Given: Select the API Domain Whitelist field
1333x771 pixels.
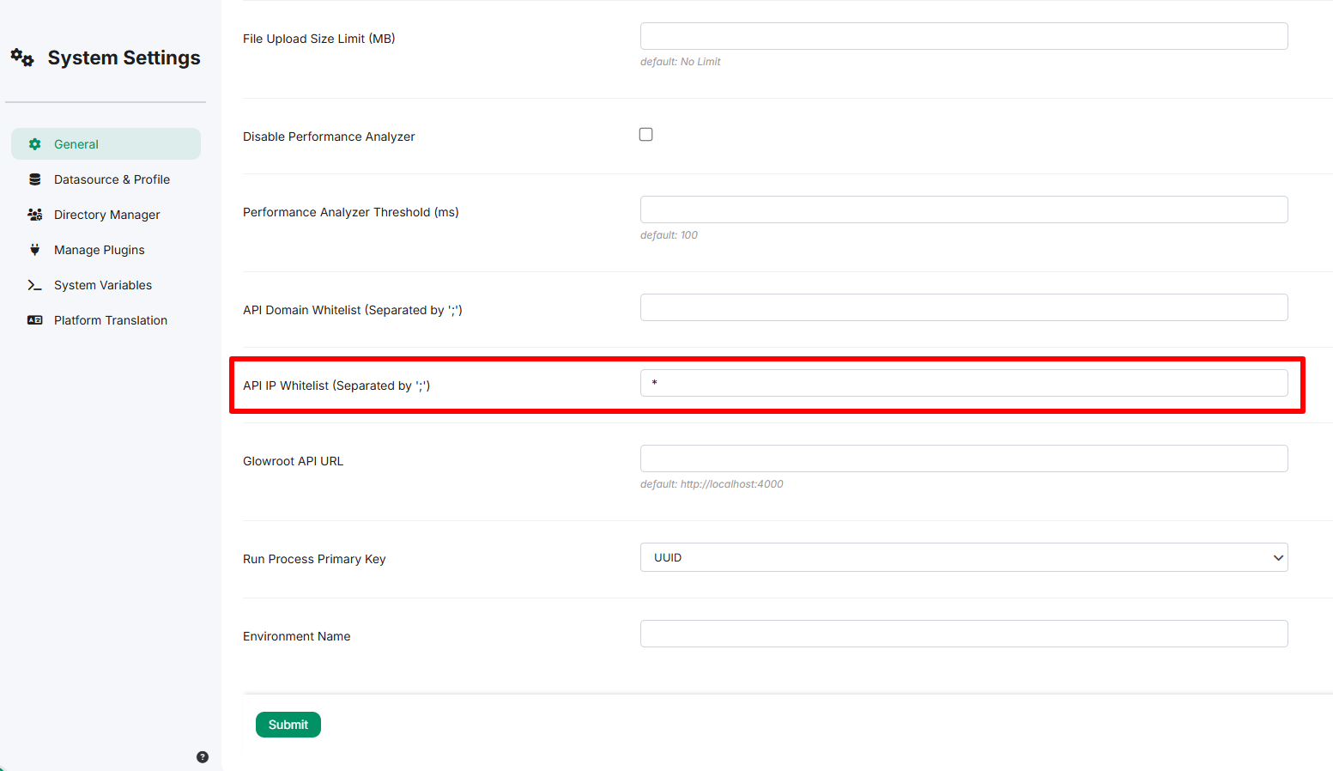Looking at the screenshot, I should pos(964,307).
